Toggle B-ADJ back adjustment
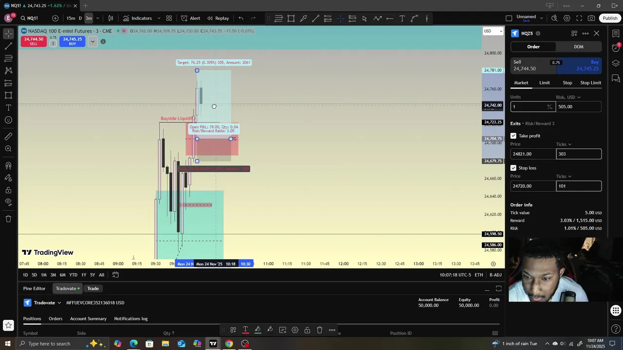The width and height of the screenshot is (623, 350). tap(495, 275)
